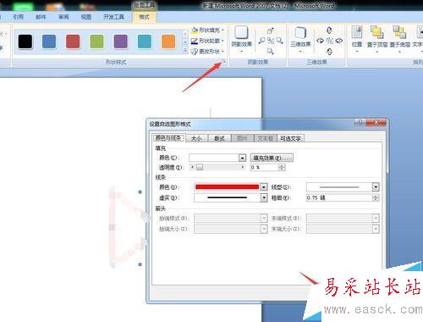
Task: Select the 大小 dialog tab
Action: click(196, 138)
